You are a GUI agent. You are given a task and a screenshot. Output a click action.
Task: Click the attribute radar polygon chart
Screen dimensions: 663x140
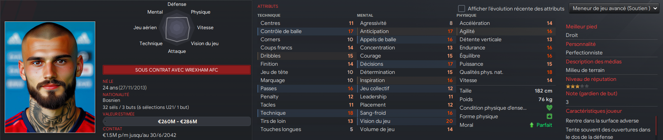pos(177,28)
